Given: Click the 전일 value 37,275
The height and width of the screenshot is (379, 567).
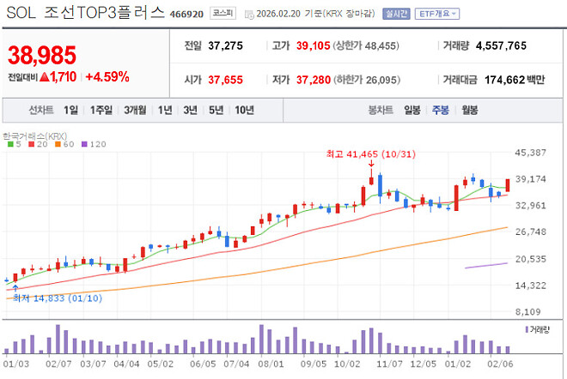Looking at the screenshot, I should point(225,45).
